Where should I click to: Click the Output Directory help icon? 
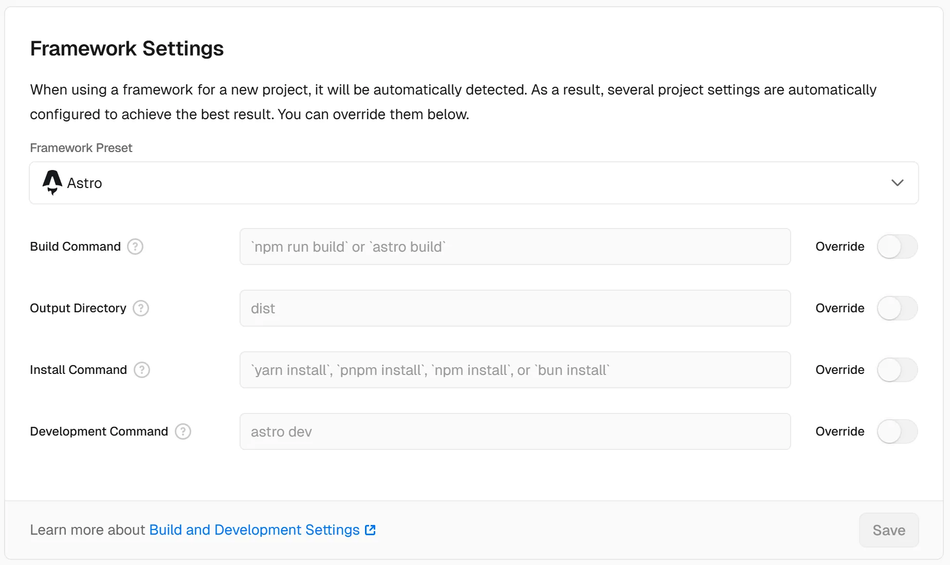[141, 308]
